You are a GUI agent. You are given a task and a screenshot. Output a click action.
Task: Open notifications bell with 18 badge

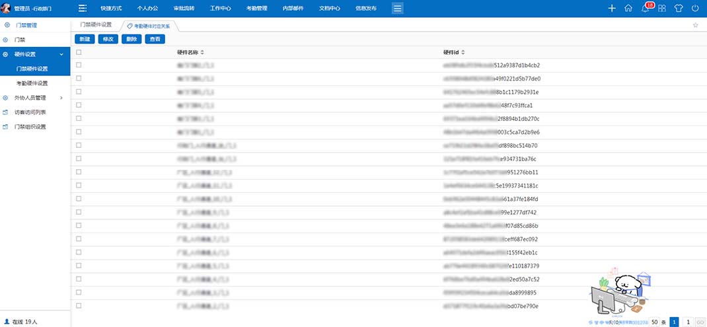click(x=646, y=9)
